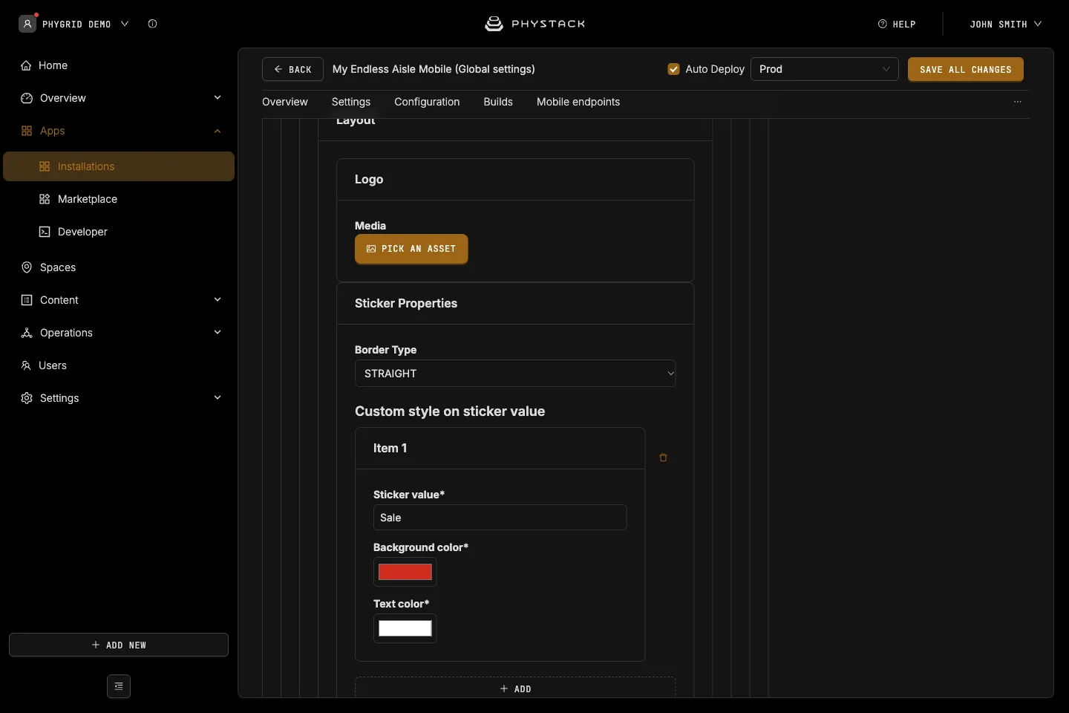Click the Developer terminal icon
Image resolution: width=1069 pixels, height=713 pixels.
[x=45, y=232]
